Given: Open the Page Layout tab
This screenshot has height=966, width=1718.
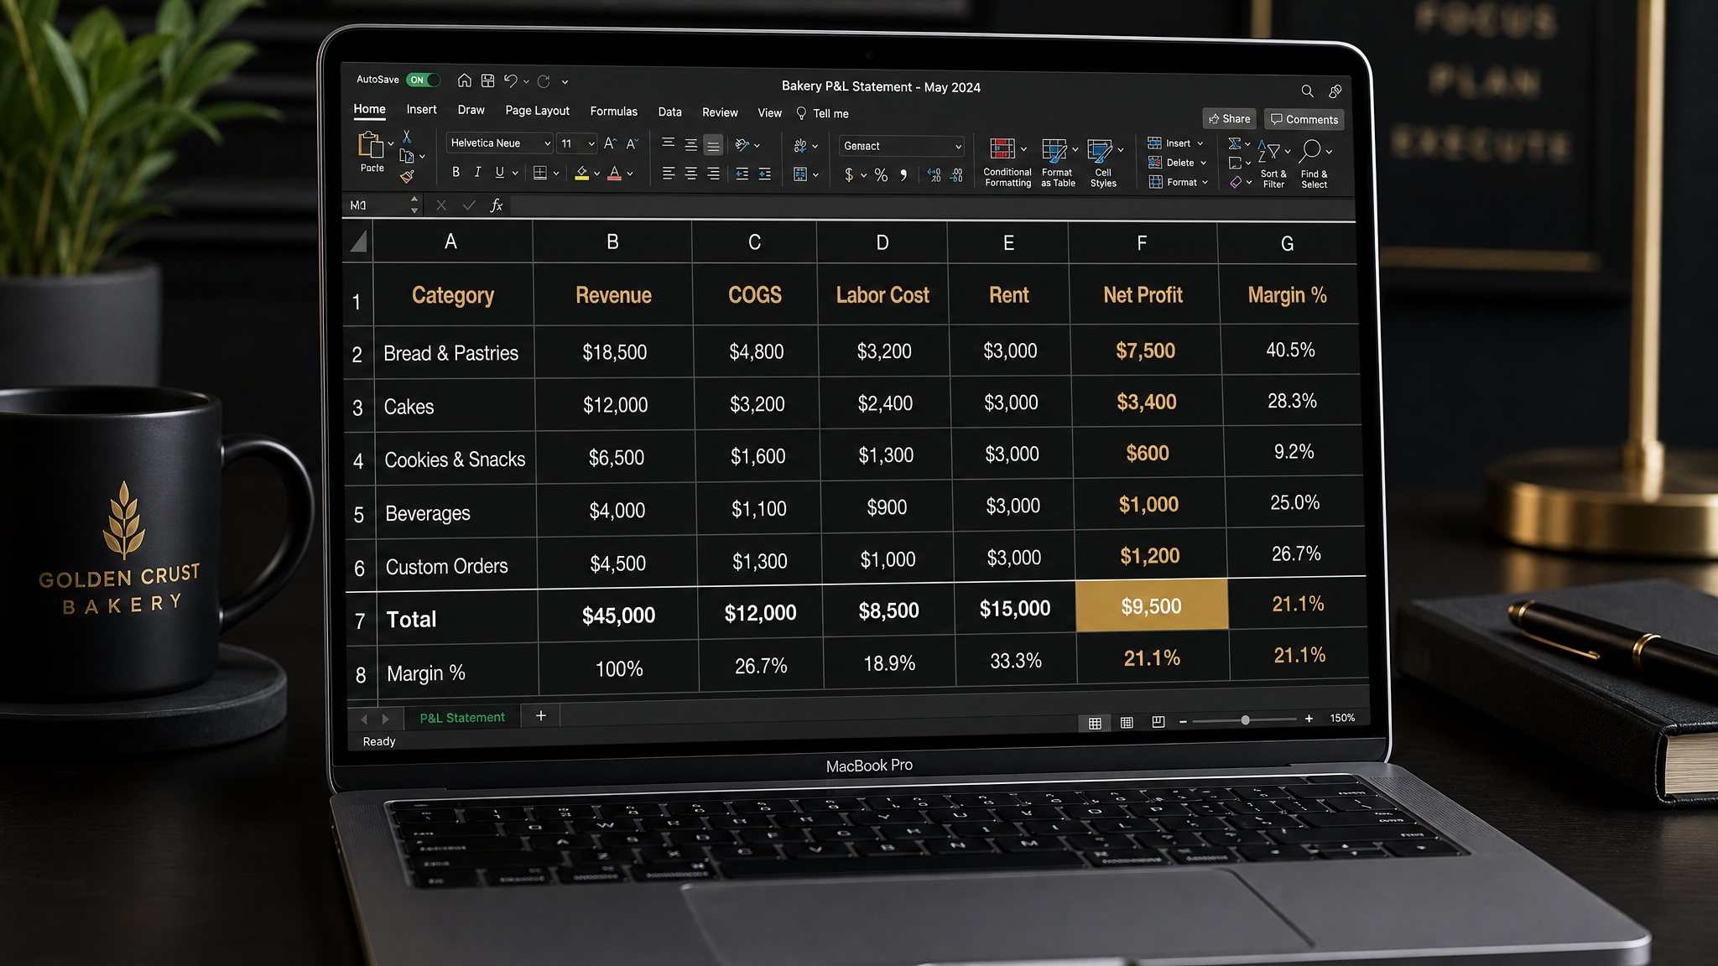Looking at the screenshot, I should (537, 110).
